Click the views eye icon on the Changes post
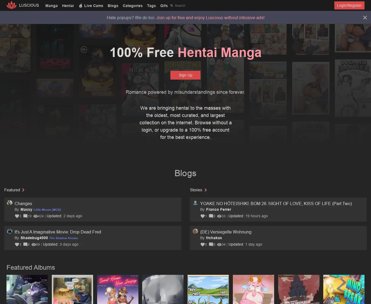This screenshot has height=304, width=371. [35, 216]
